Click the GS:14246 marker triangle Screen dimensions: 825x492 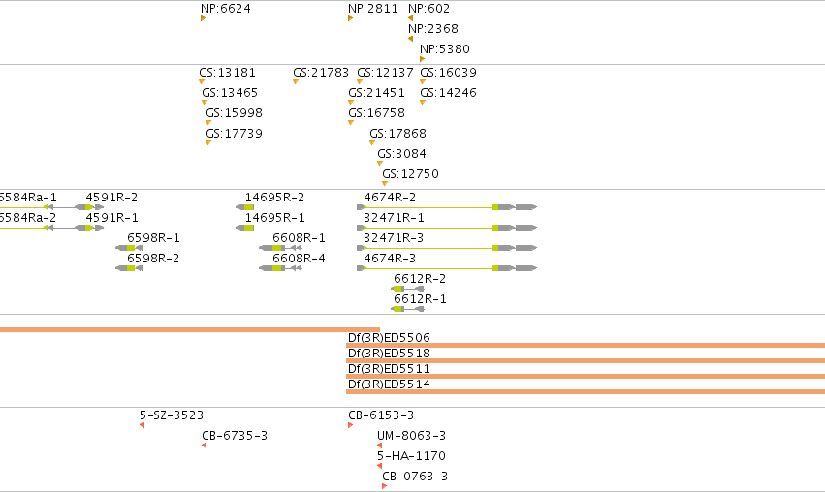423,103
